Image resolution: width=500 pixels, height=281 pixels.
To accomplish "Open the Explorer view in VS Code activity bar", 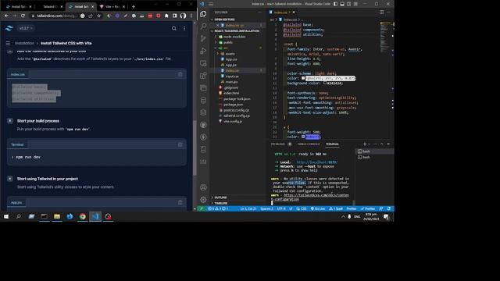I will click(x=203, y=14).
